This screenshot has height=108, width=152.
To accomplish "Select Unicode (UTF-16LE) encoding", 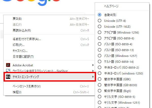I will pos(100,26).
